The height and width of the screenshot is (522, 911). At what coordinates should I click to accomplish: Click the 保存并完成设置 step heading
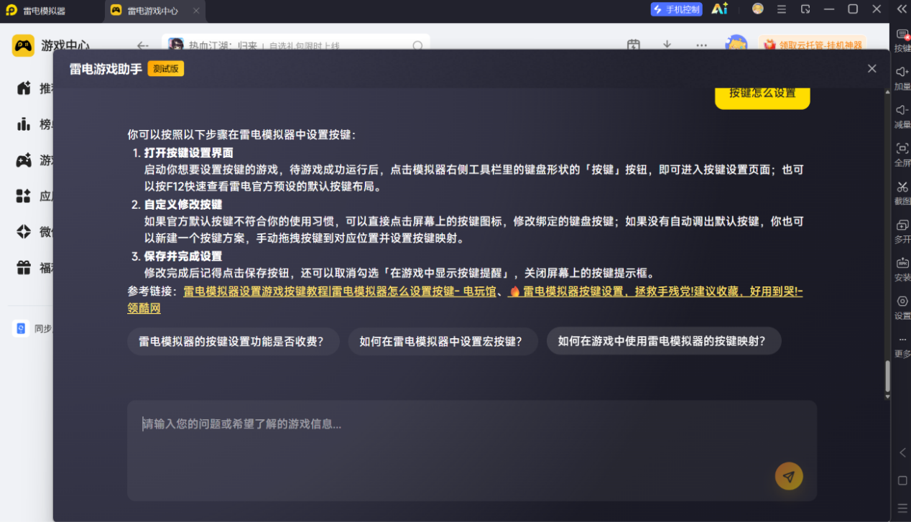pyautogui.click(x=183, y=256)
